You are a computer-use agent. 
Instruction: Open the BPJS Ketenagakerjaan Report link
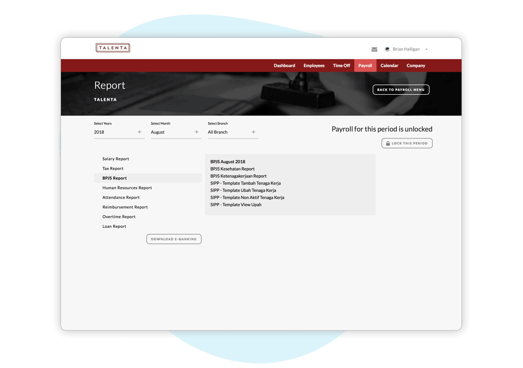[238, 176]
